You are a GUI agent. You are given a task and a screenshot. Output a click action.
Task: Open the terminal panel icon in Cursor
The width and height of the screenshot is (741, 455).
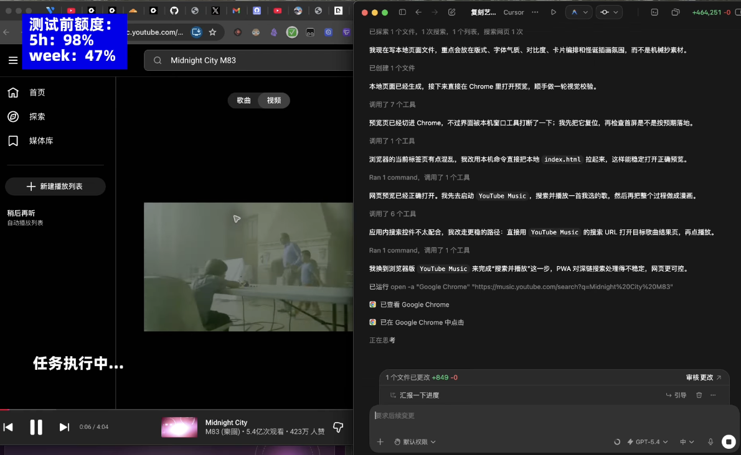[x=654, y=12]
